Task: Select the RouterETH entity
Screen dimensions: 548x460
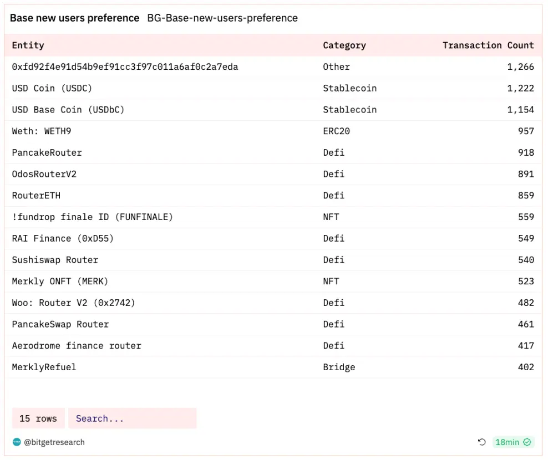Action: pyautogui.click(x=36, y=195)
